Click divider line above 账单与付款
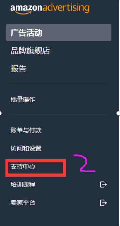 (x=59, y=115)
